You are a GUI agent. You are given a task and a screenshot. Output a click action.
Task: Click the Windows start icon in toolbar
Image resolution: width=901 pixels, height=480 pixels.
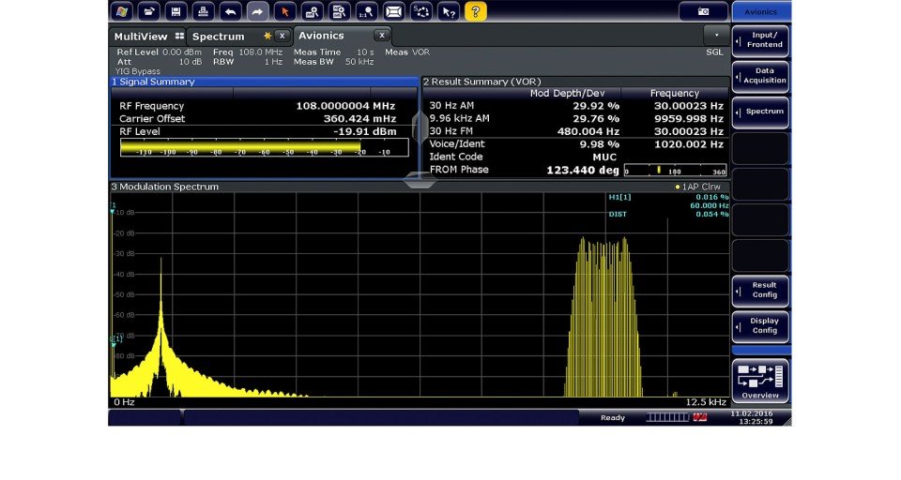(121, 11)
